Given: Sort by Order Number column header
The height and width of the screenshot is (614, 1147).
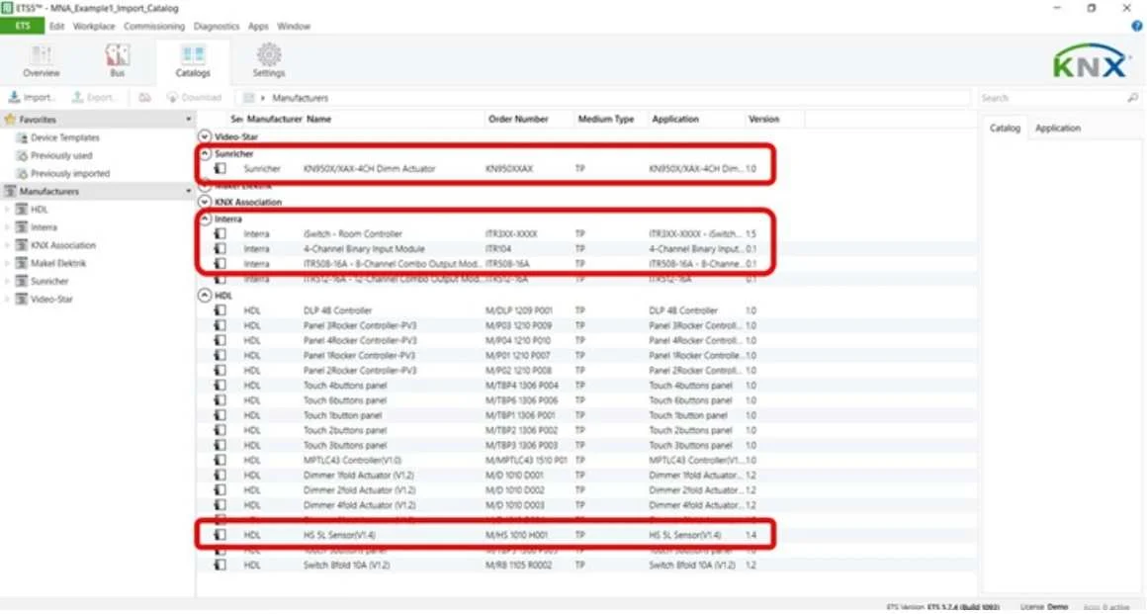Looking at the screenshot, I should point(518,119).
